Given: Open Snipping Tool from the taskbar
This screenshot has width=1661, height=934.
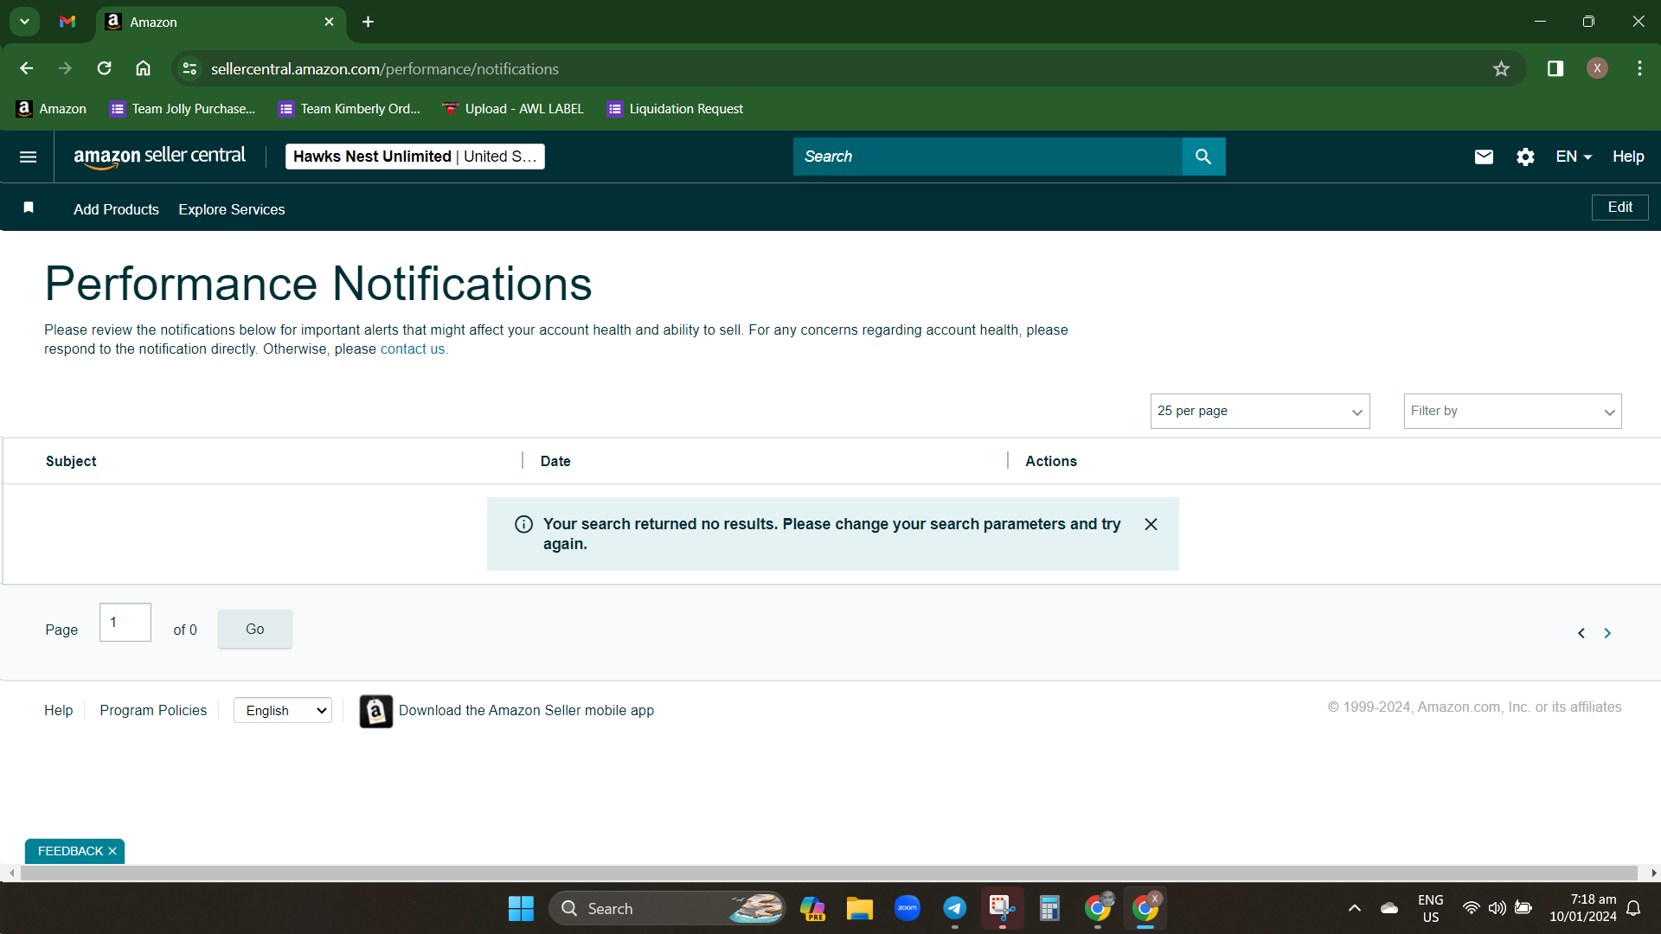Looking at the screenshot, I should tap(1002, 909).
